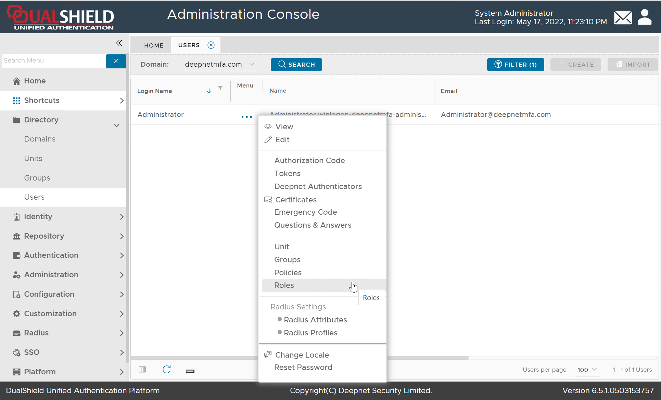Click Login Name filter funnel icon
The image size is (661, 400).
(220, 88)
